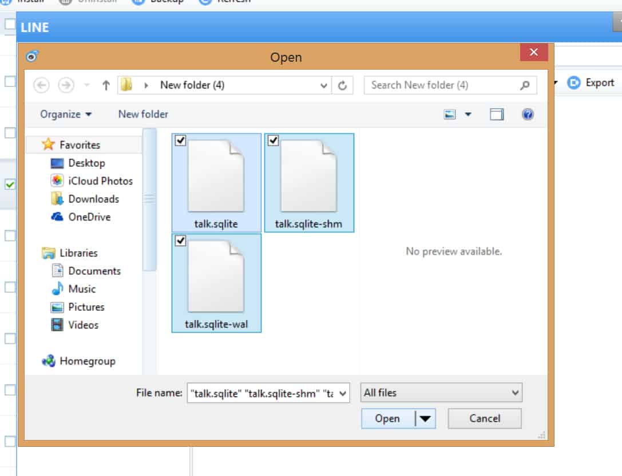Click New folder button
The height and width of the screenshot is (476, 622).
click(x=143, y=114)
